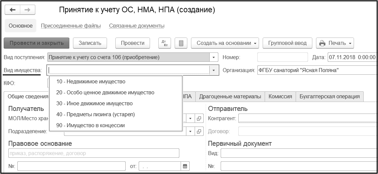Click open-form icon beside Подразделение field
Viewport: 378px width, 174px height.
point(199,131)
